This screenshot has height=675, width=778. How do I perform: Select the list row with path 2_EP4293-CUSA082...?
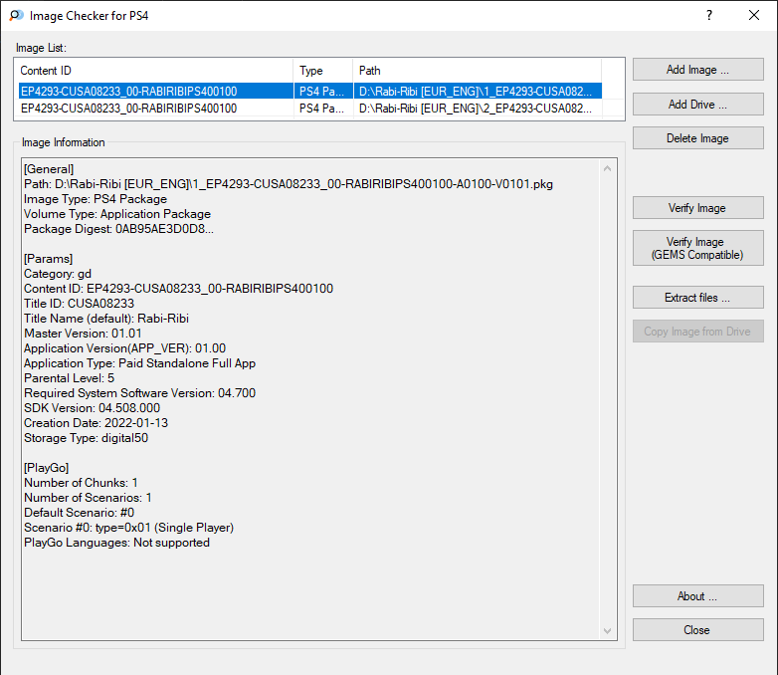pos(310,108)
